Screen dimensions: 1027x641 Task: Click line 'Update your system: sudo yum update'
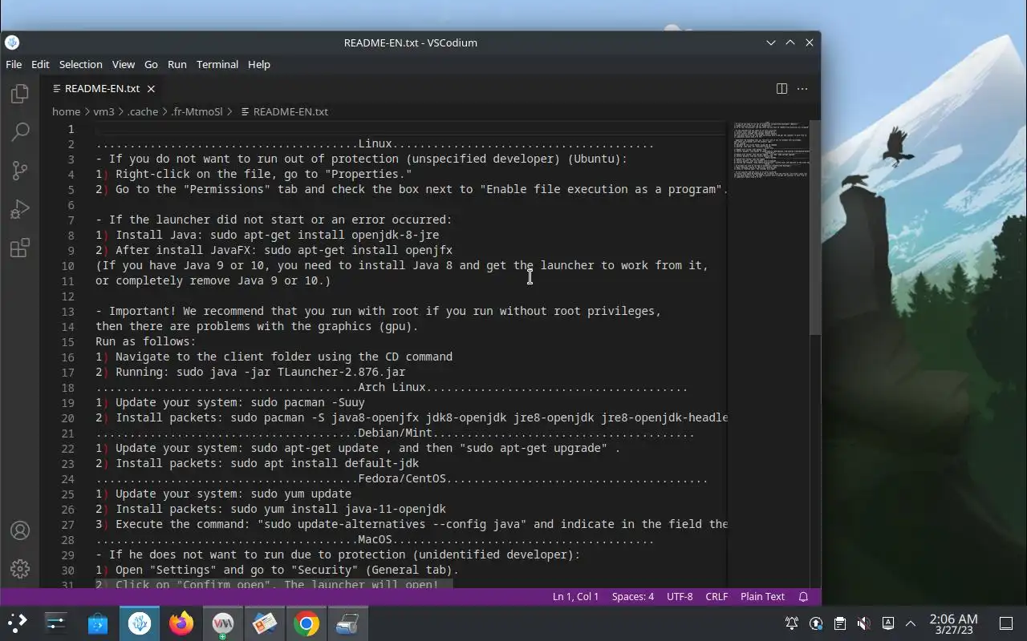point(223,494)
